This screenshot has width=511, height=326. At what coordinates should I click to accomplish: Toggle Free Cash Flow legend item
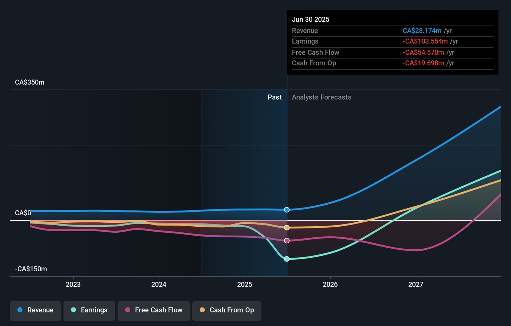click(154, 310)
